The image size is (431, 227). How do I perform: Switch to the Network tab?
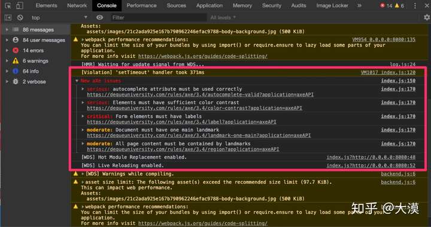tap(77, 5)
